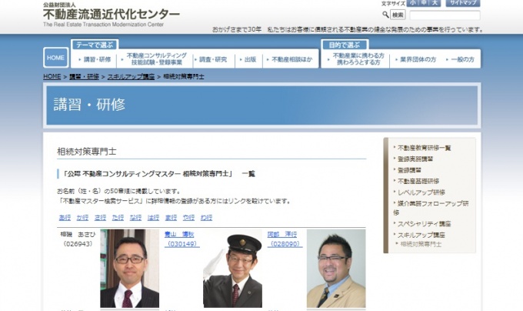Open 登録講習 sidebar link
Image resolution: width=523 pixels, height=311 pixels.
pyautogui.click(x=409, y=170)
